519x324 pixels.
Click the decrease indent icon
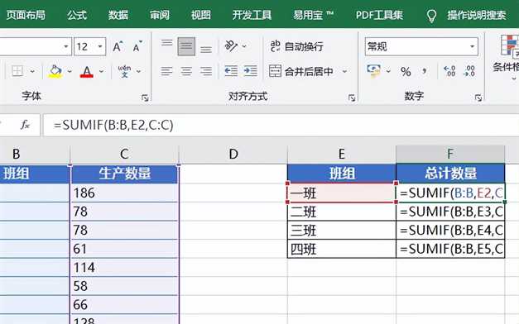[231, 71]
